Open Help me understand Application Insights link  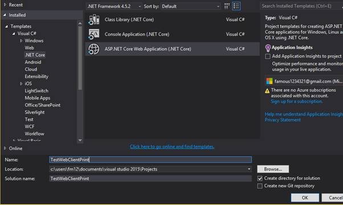[x=304, y=114]
